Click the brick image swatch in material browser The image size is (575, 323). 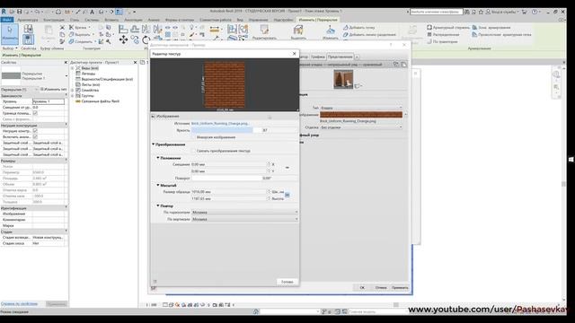click(x=361, y=115)
